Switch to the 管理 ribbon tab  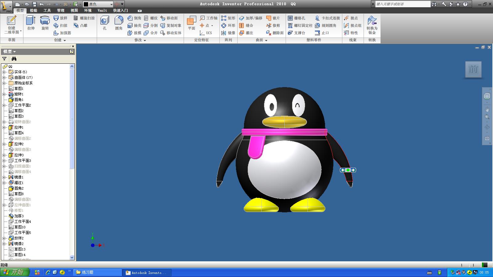(x=60, y=10)
